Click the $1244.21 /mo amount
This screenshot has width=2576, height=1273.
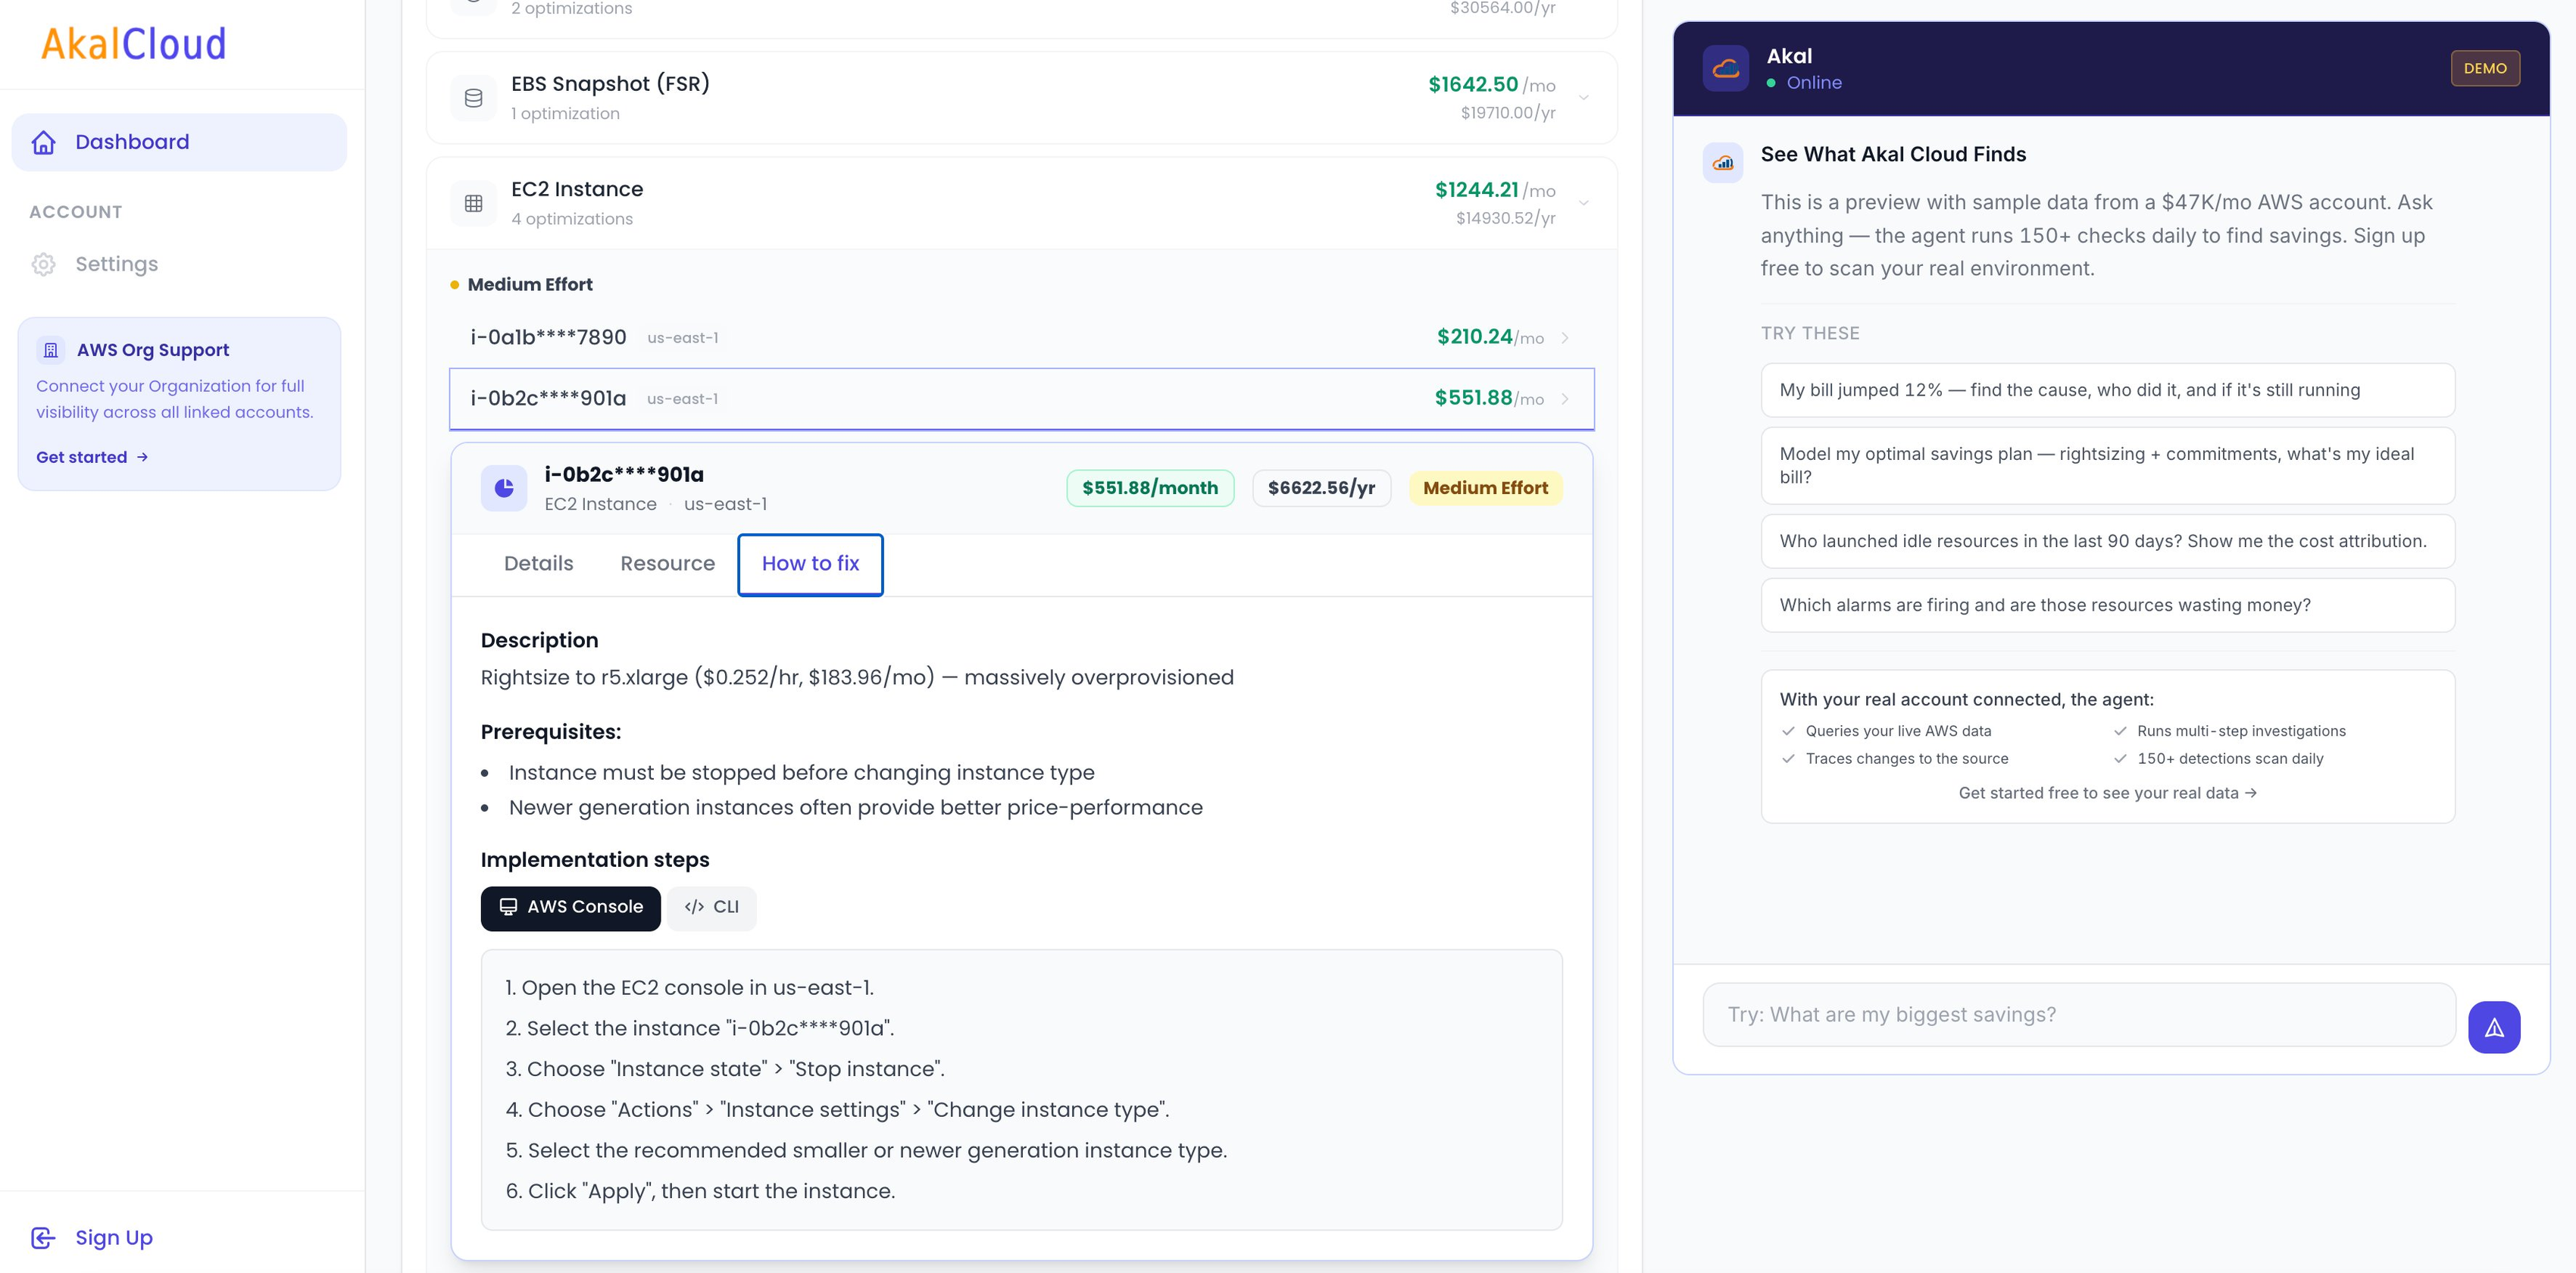(x=1494, y=190)
